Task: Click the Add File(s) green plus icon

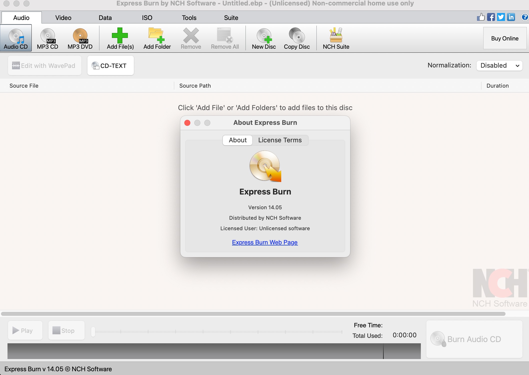Action: [x=120, y=36]
